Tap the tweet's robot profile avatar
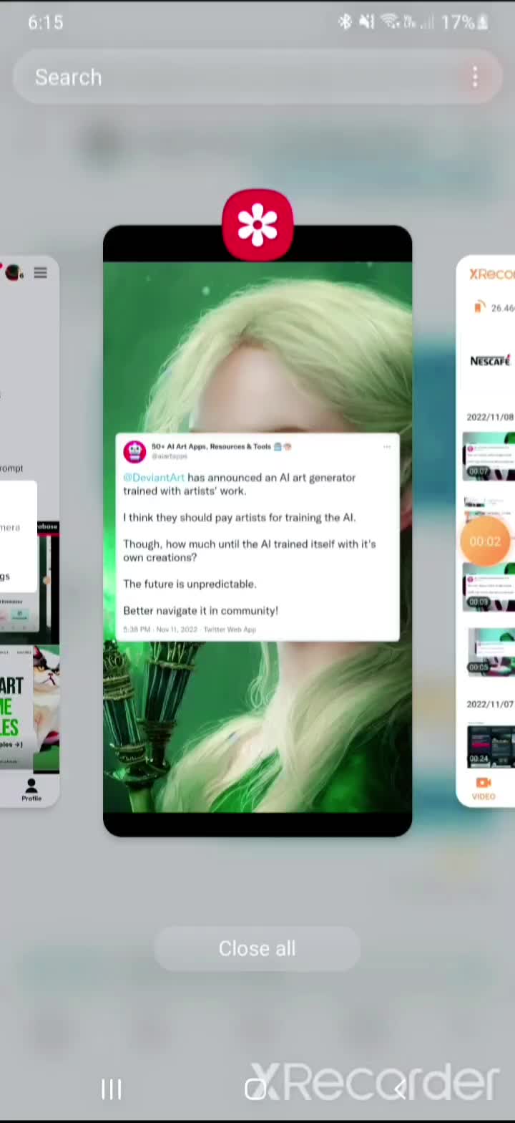Viewport: 515px width, 1123px height. click(x=134, y=451)
